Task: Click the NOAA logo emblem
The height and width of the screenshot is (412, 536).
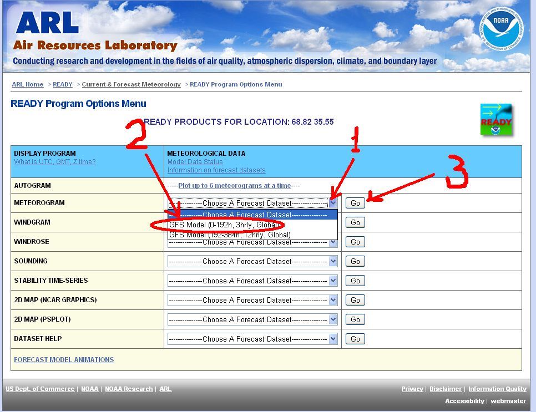Action: (x=502, y=29)
